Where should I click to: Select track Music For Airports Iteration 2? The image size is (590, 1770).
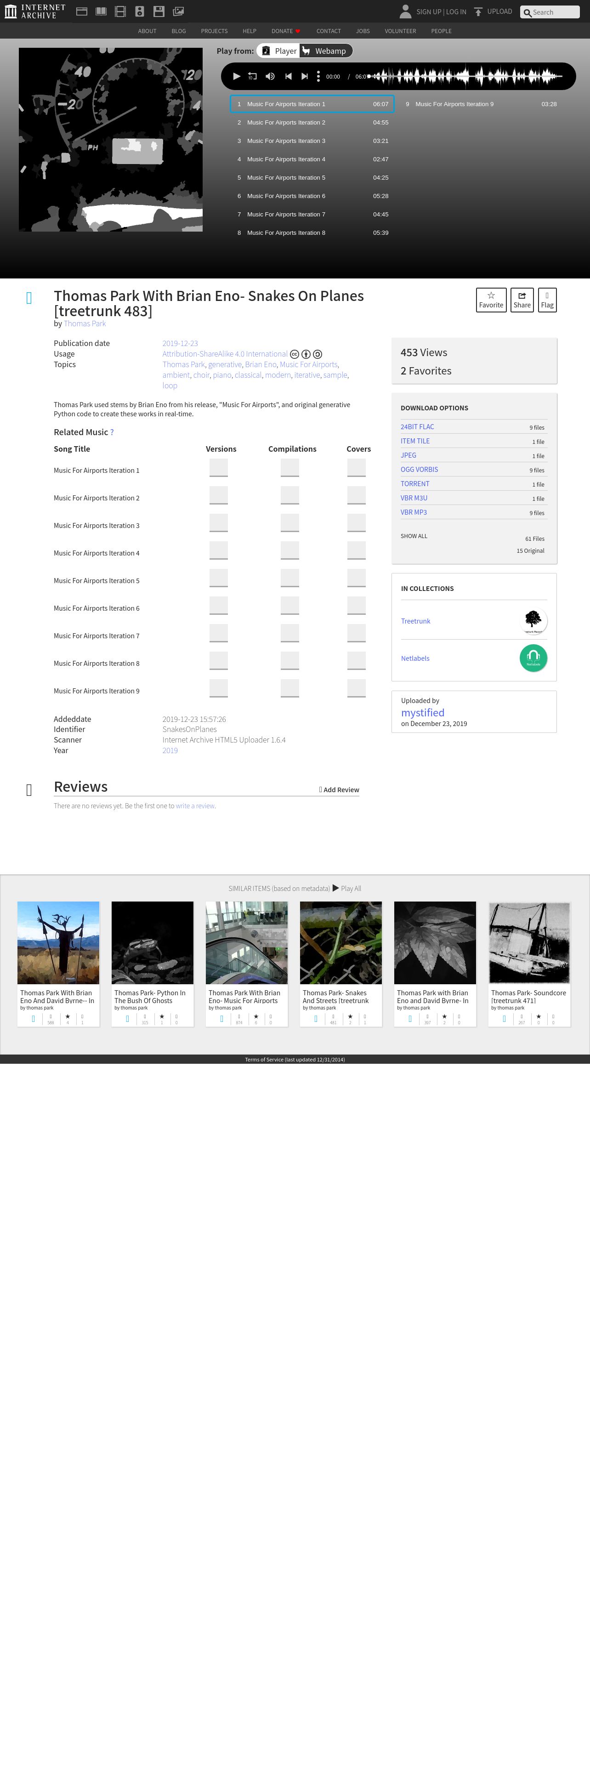312,122
